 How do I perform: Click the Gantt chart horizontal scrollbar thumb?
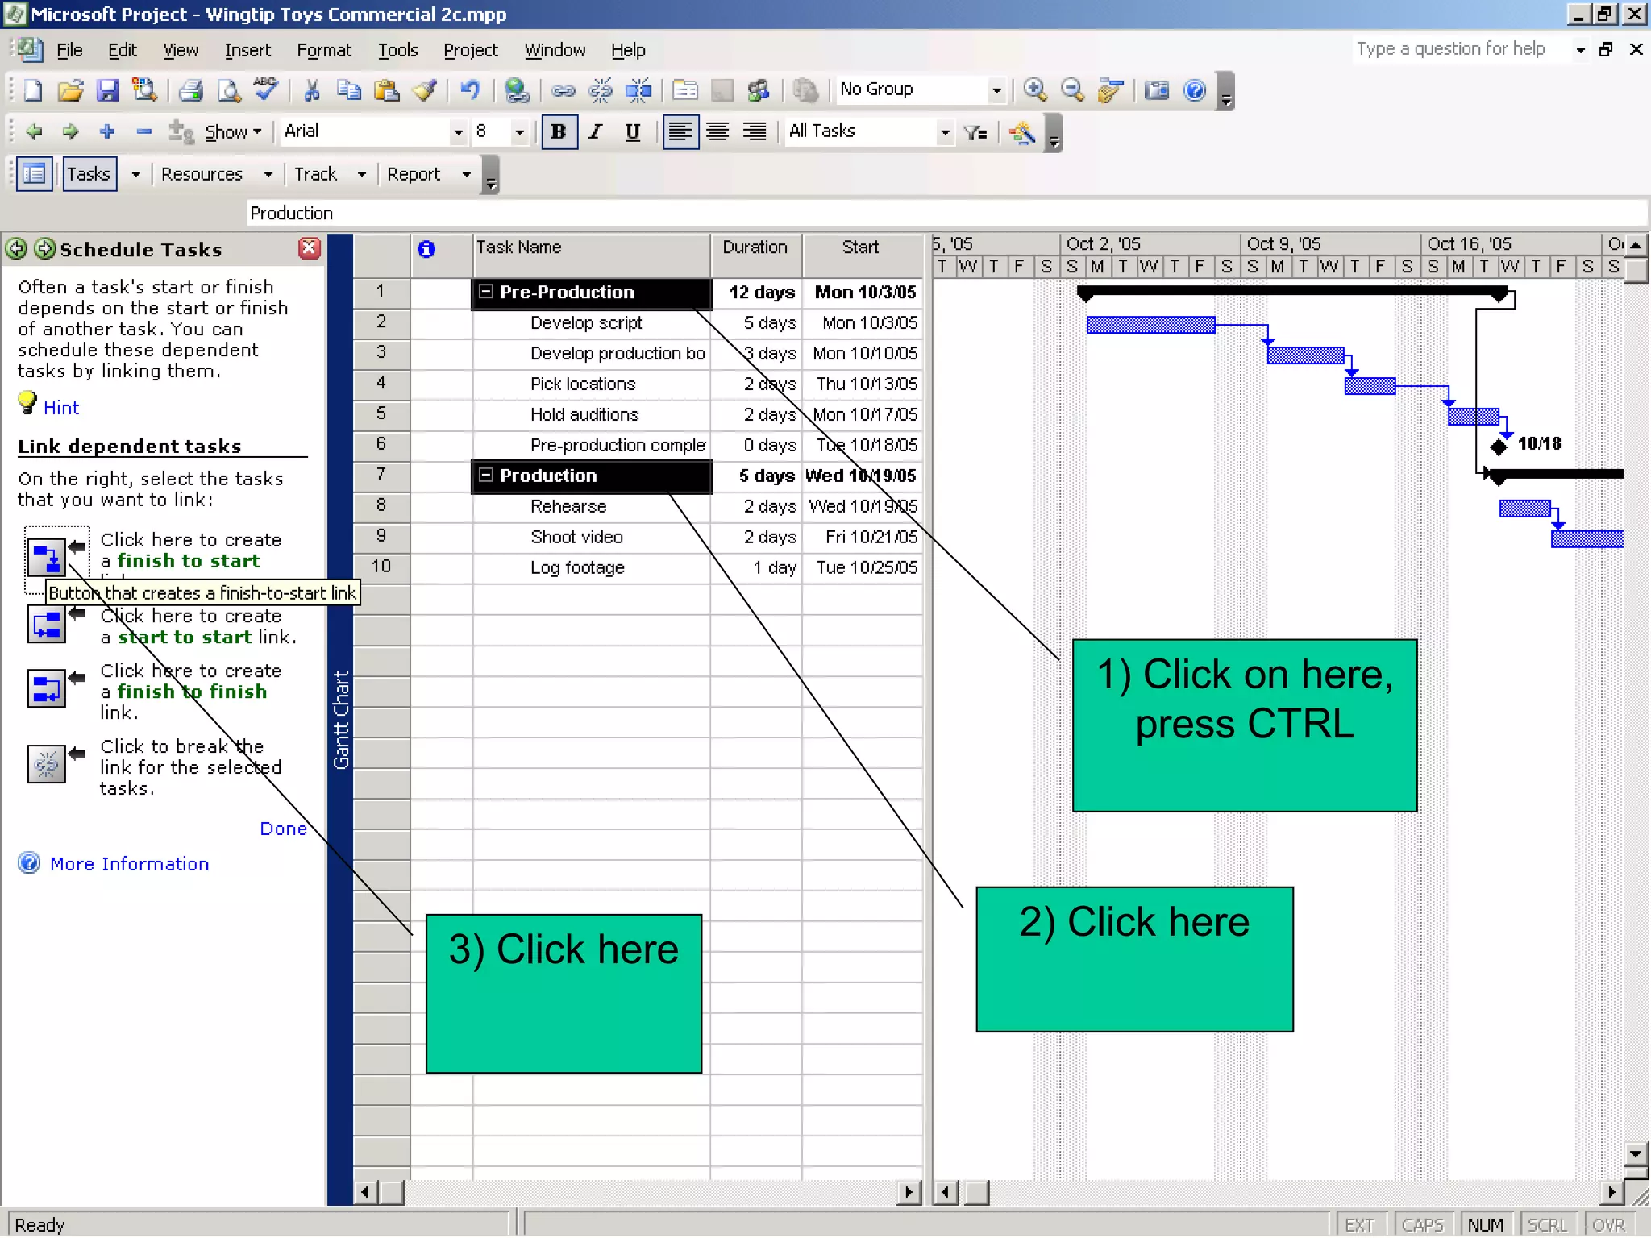coord(976,1192)
